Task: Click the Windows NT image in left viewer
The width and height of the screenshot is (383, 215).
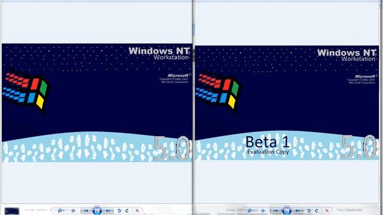Action: [97, 103]
